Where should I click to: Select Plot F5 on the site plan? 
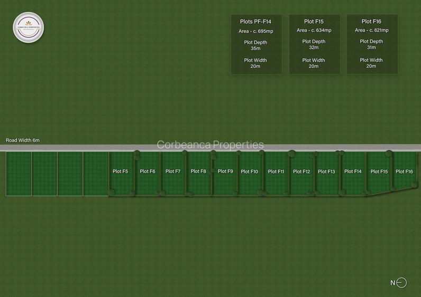pos(121,171)
